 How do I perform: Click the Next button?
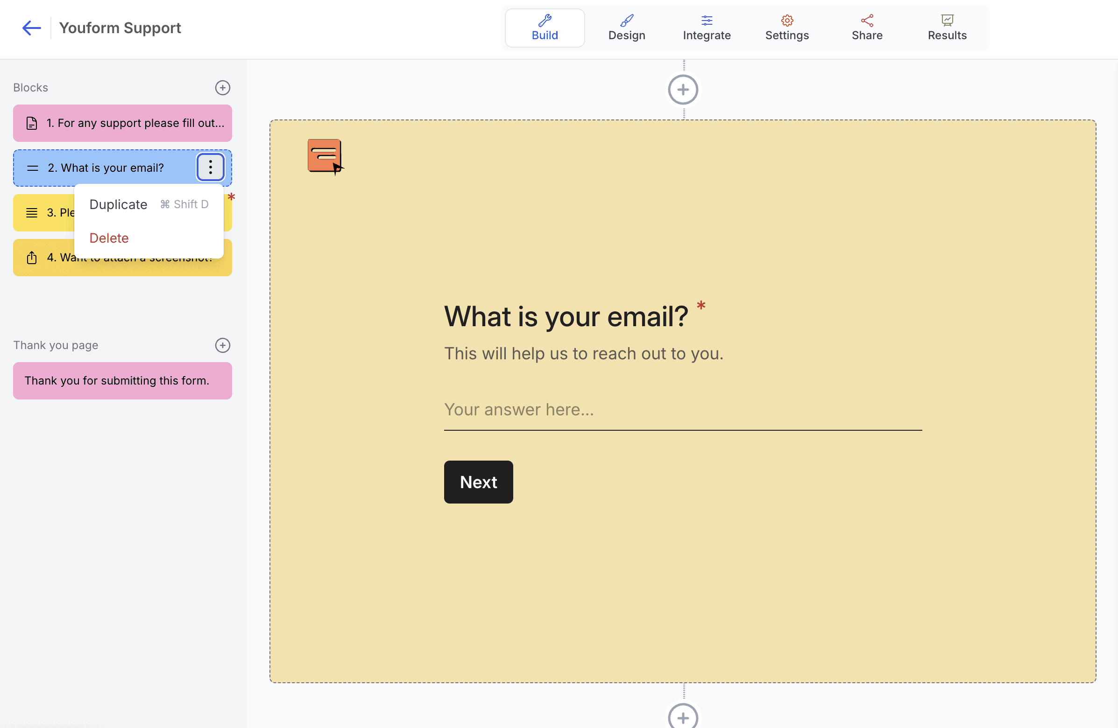click(478, 482)
